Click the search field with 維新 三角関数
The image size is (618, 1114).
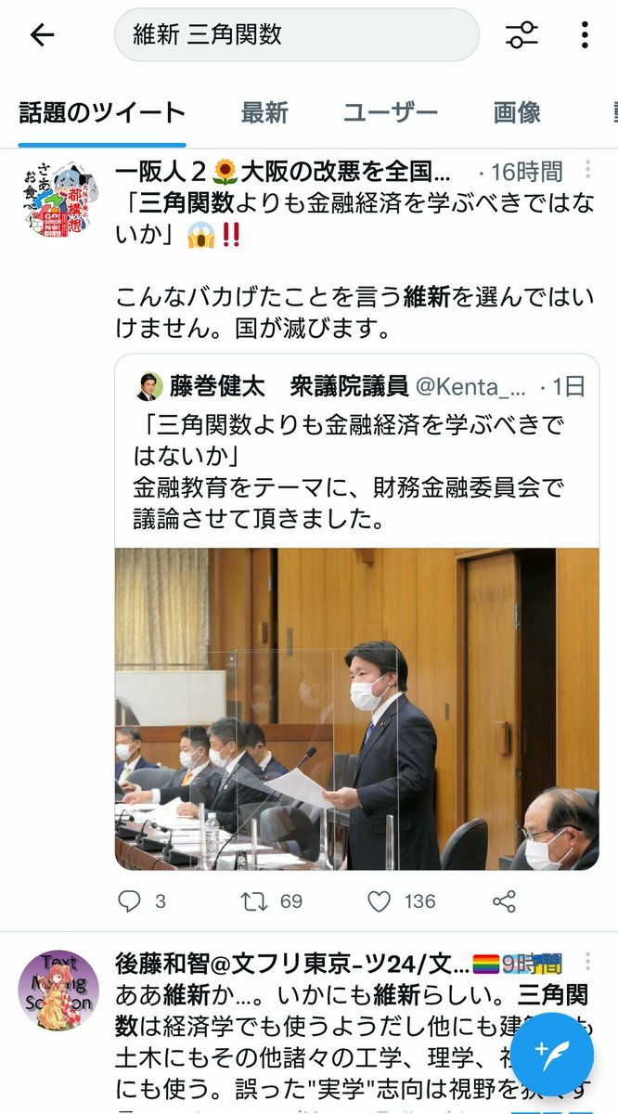click(296, 35)
